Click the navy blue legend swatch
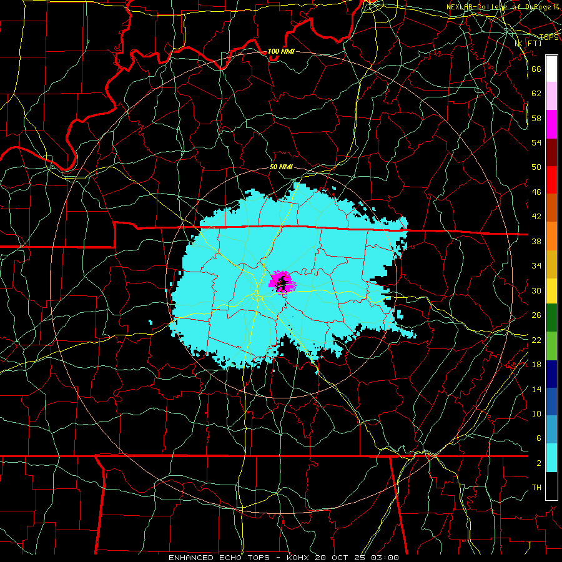The height and width of the screenshot is (562, 562). pos(551,374)
